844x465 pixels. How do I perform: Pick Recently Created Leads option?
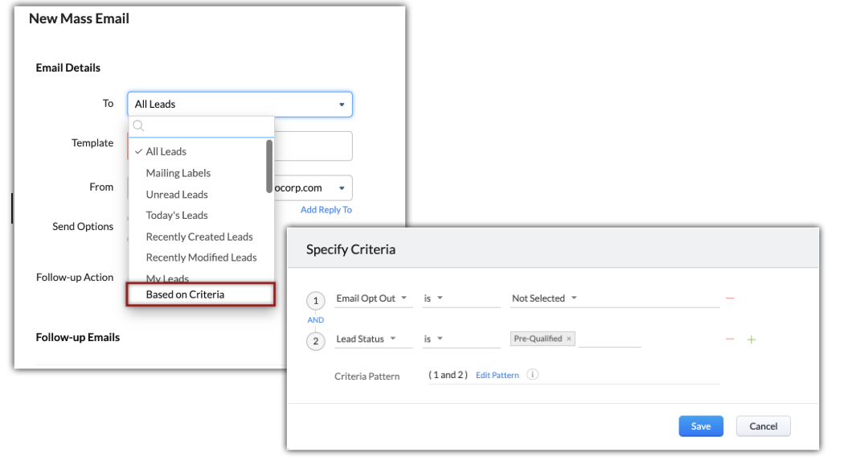(199, 237)
